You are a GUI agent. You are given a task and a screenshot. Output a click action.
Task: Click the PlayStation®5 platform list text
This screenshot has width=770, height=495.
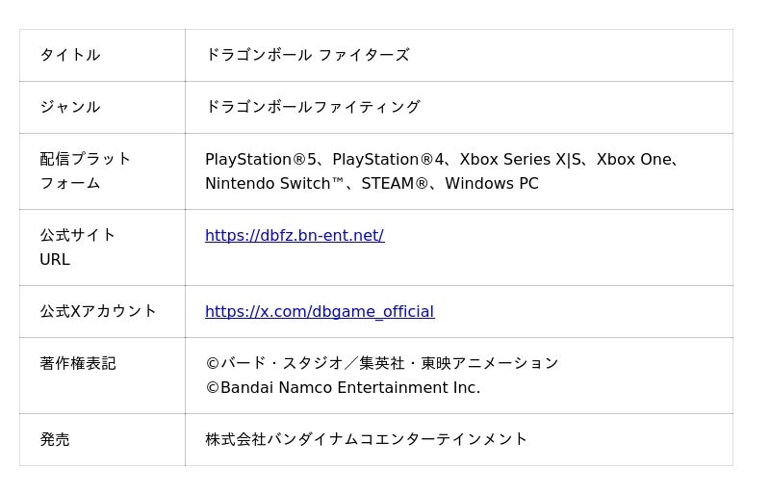pos(261,159)
